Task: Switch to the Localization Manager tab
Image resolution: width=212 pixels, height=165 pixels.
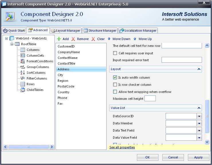Action: point(138,31)
